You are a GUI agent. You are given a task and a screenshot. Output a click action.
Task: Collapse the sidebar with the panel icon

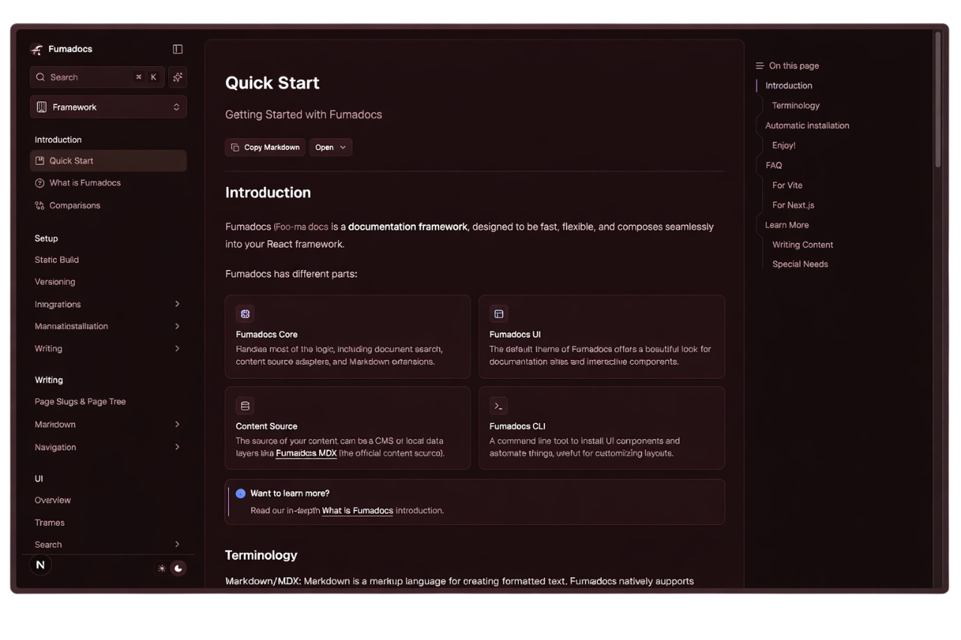(178, 50)
